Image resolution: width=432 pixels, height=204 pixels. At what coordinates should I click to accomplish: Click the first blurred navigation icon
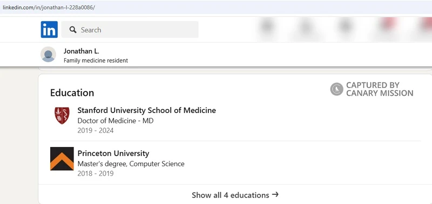(267, 27)
